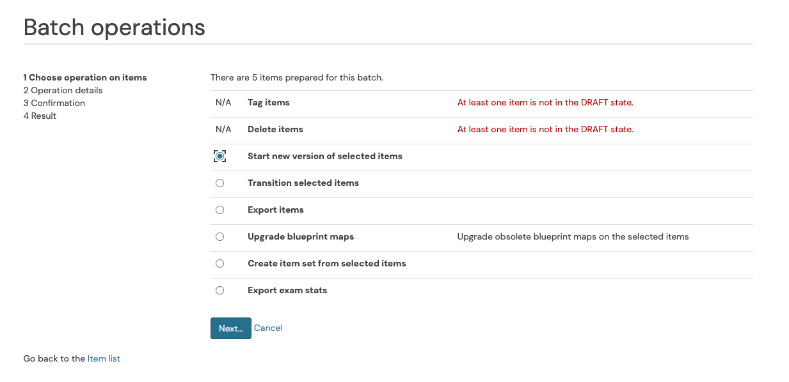Viewport: 789px width, 382px height.
Task: Open the Item list link
Action: [x=104, y=358]
